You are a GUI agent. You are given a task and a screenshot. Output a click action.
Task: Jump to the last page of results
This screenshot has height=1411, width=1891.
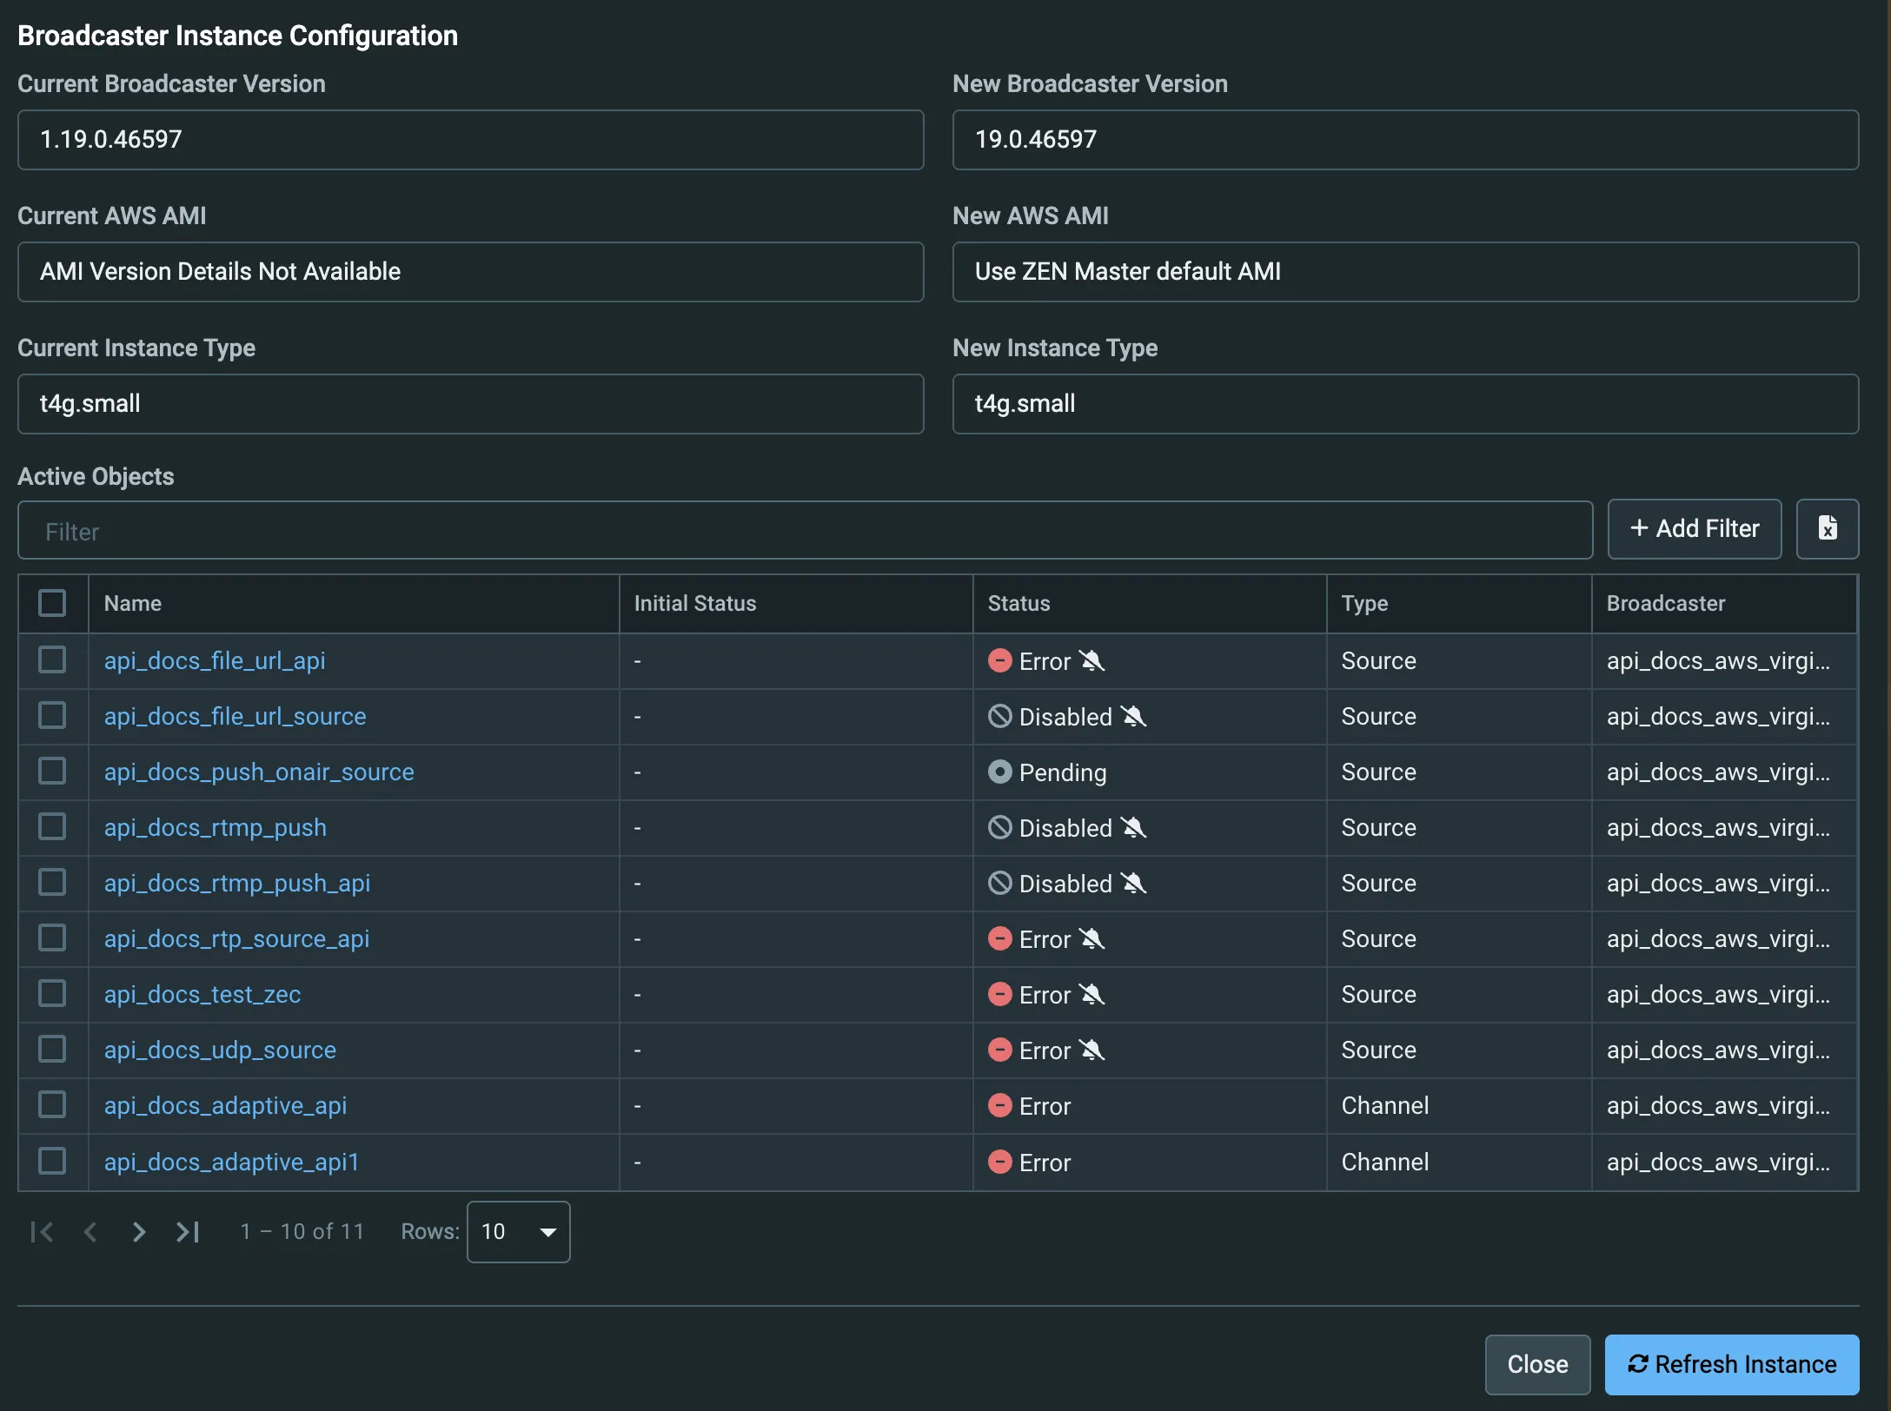(188, 1232)
